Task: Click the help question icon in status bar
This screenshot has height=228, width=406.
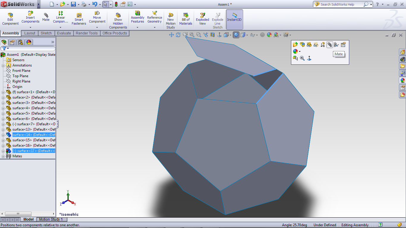Action: click(x=380, y=225)
